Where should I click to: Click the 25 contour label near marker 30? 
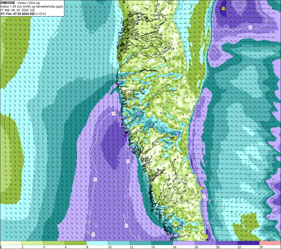250,28
